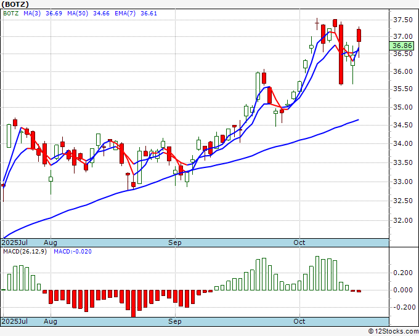Click the 33.00 price axis label

[x=403, y=182]
